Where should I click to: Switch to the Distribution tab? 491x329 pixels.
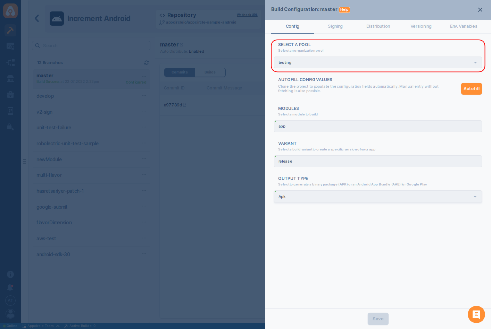tap(378, 26)
